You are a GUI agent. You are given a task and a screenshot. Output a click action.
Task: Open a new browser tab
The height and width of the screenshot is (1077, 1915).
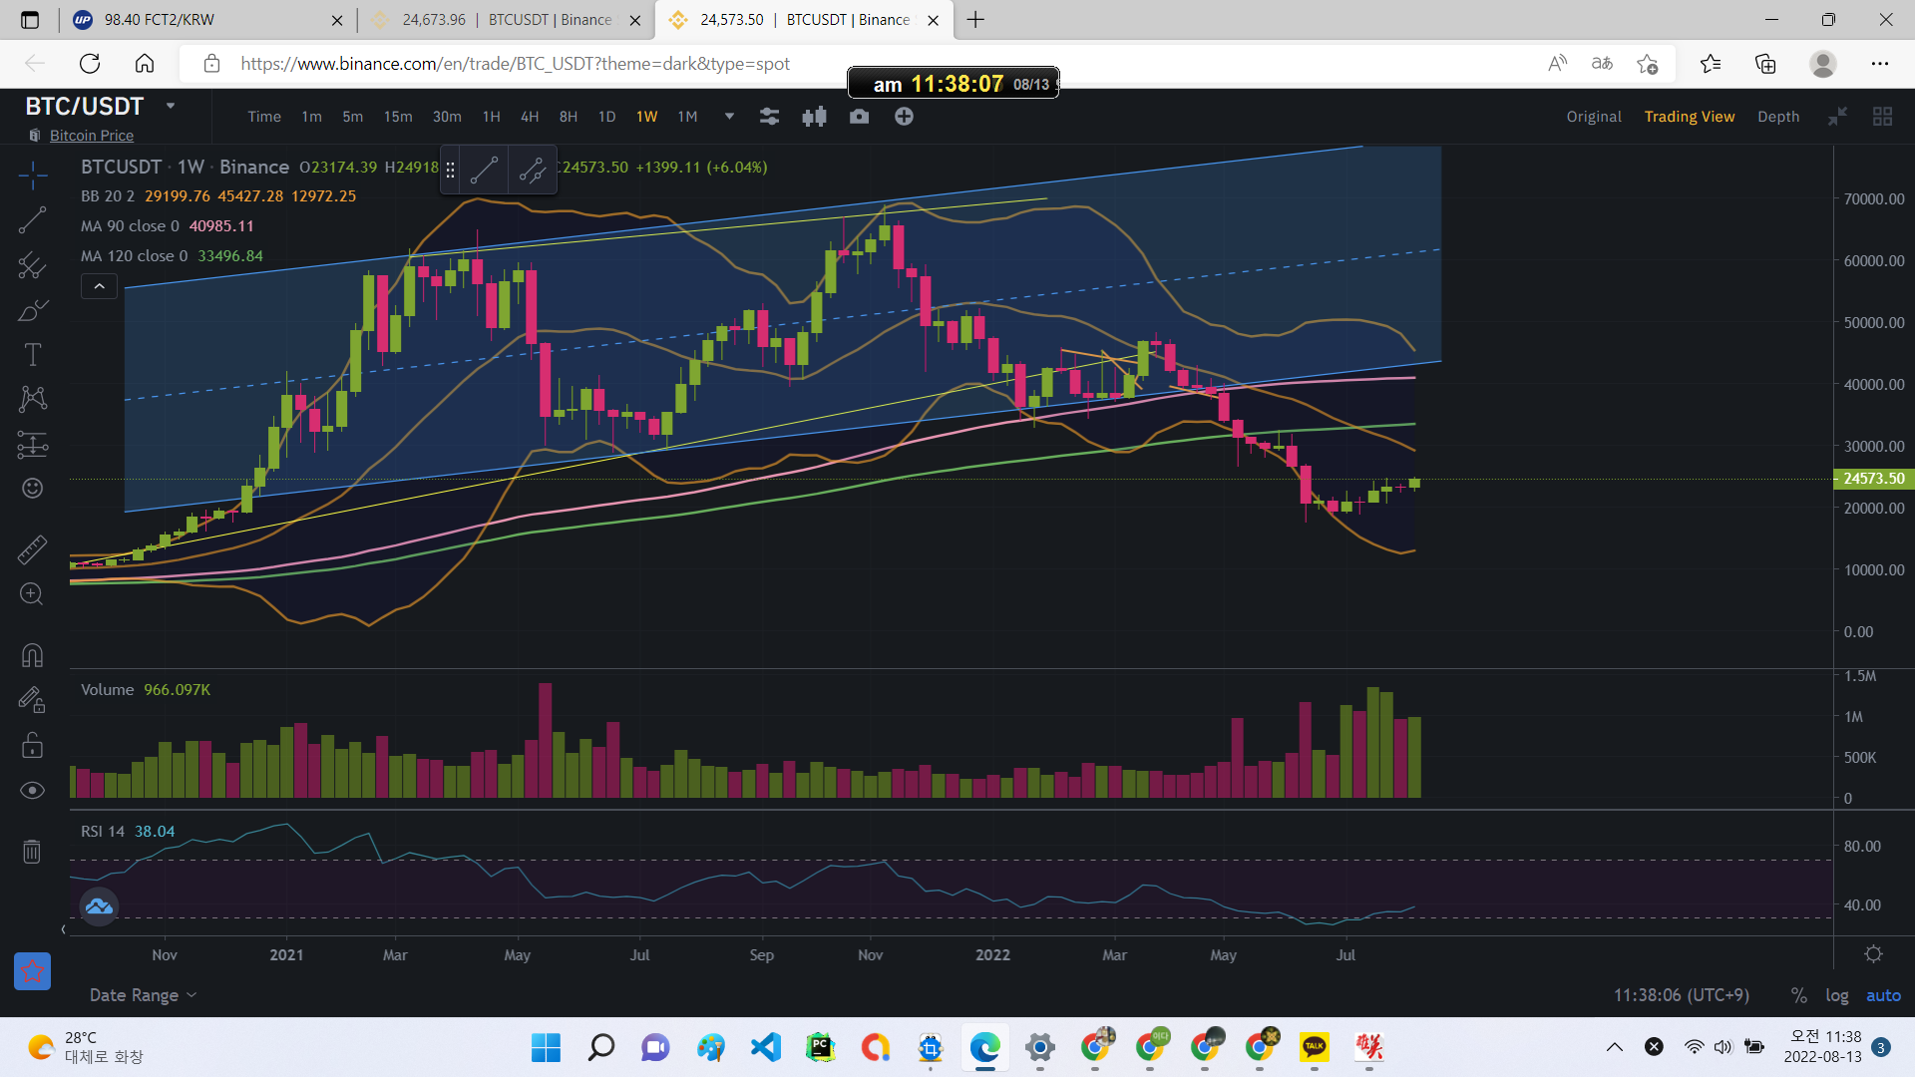click(x=975, y=20)
